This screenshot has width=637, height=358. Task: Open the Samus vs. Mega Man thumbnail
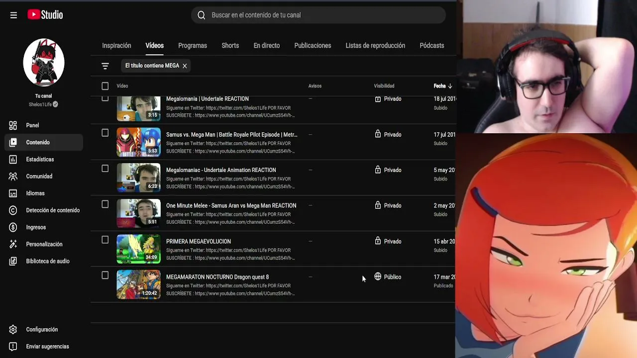point(139,142)
